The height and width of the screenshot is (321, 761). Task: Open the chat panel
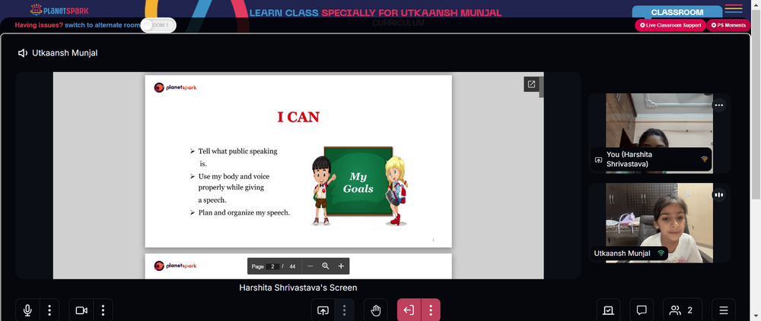coord(641,310)
